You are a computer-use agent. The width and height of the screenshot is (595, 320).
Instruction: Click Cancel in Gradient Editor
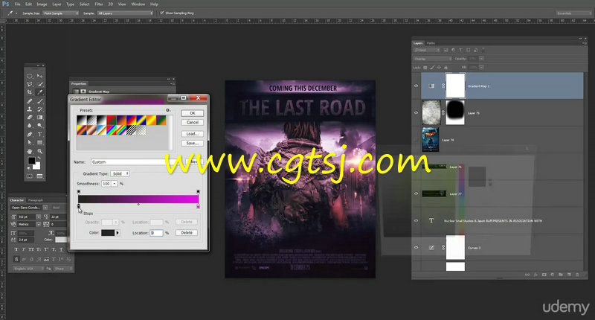click(x=193, y=122)
